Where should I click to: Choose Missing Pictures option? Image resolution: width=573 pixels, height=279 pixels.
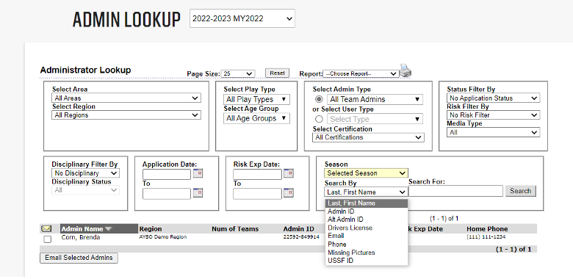(366, 253)
